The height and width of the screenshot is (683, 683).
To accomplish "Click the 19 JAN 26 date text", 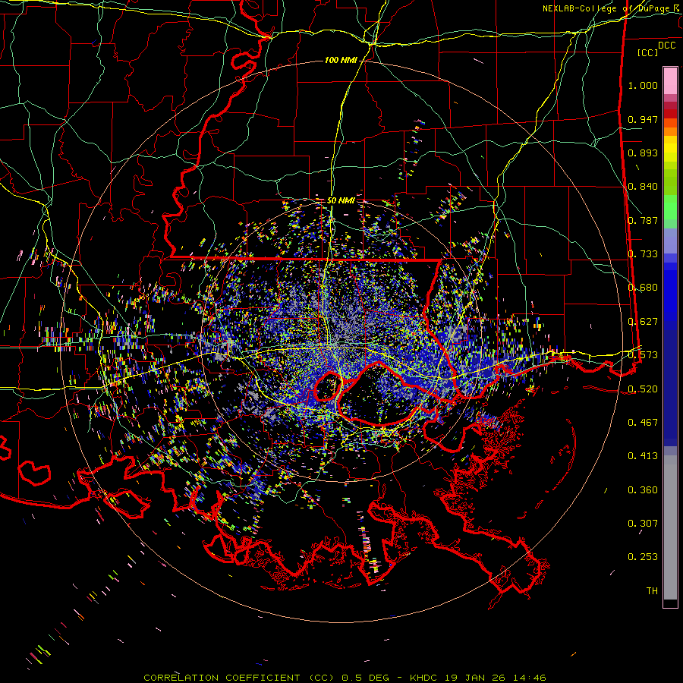I will (475, 678).
